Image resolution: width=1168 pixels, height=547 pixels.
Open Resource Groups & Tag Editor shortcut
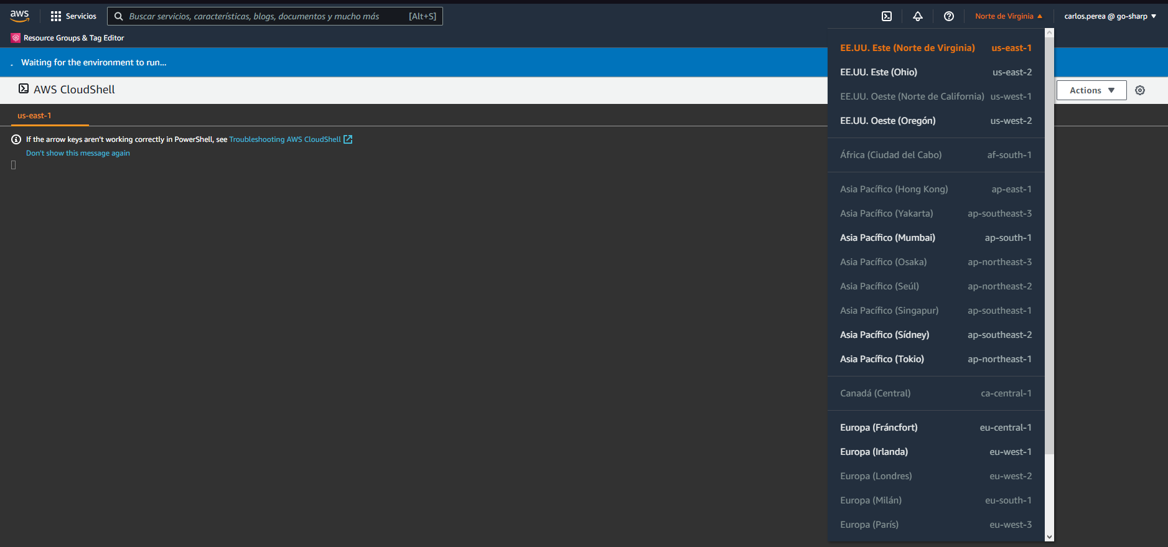pos(68,38)
